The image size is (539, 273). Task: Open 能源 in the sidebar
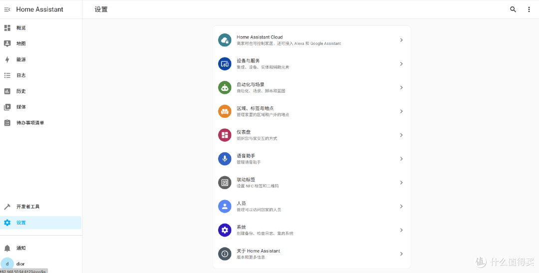(x=21, y=59)
